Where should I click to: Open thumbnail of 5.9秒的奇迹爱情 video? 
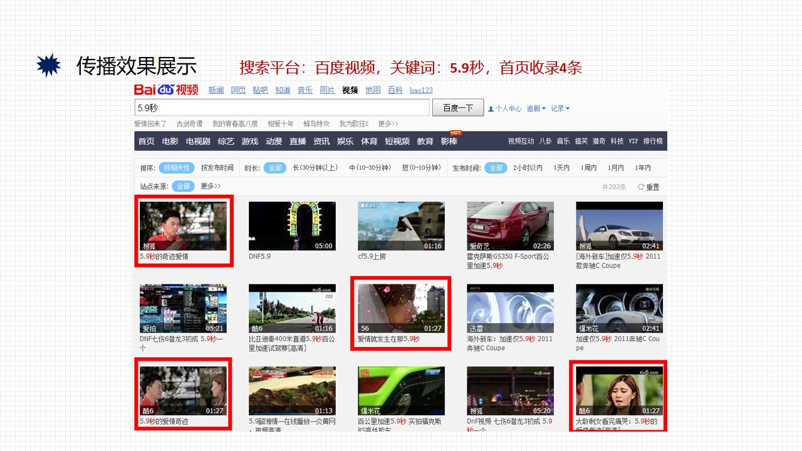click(x=183, y=226)
